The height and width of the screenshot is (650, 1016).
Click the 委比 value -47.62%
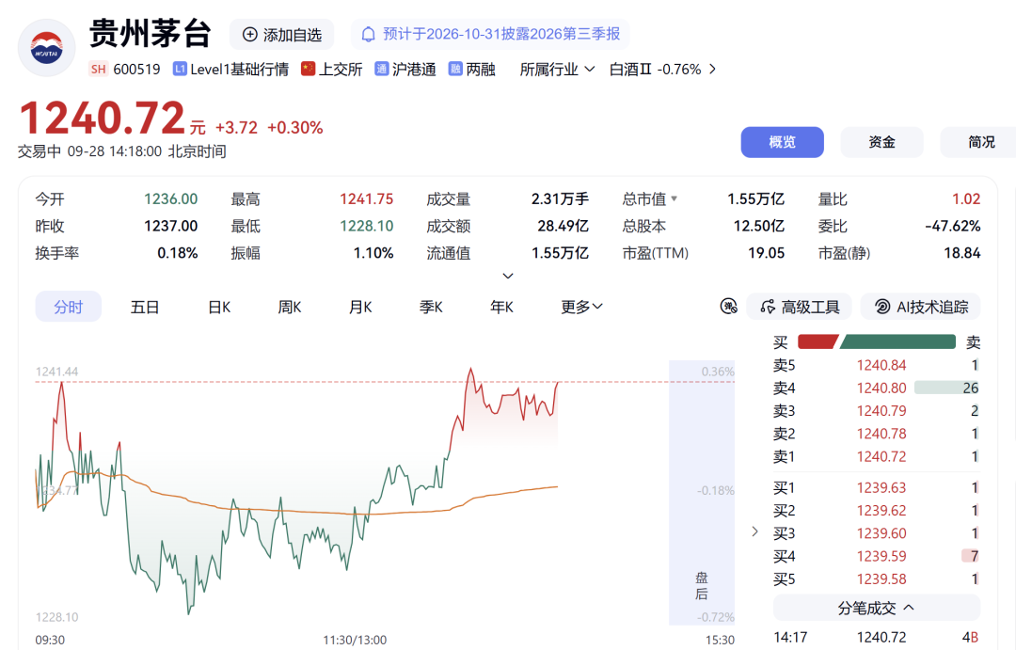pyautogui.click(x=952, y=226)
